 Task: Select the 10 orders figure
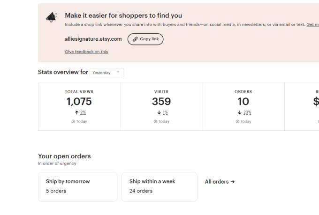243,101
